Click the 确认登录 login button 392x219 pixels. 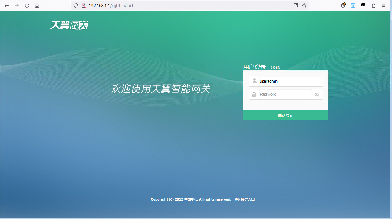pos(285,115)
